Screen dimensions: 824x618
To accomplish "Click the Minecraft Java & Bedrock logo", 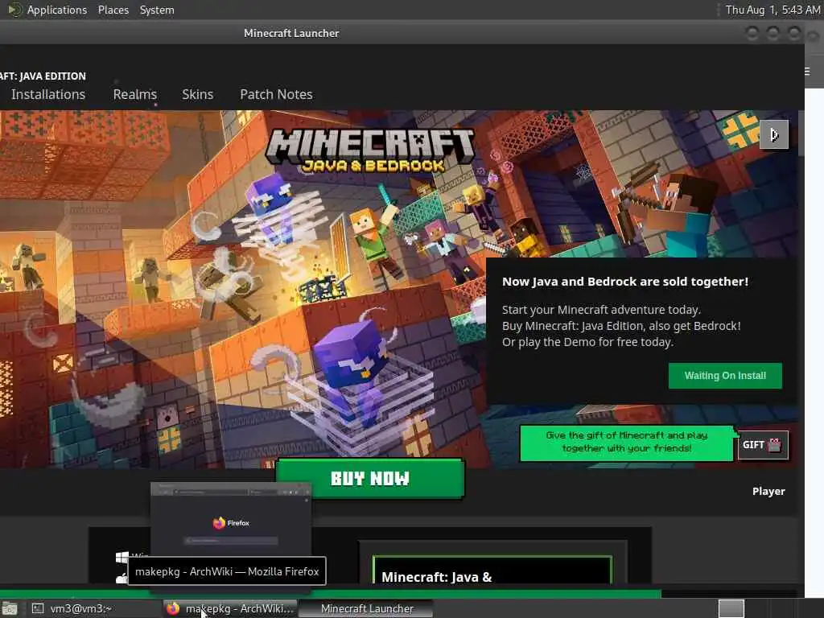I will click(370, 150).
